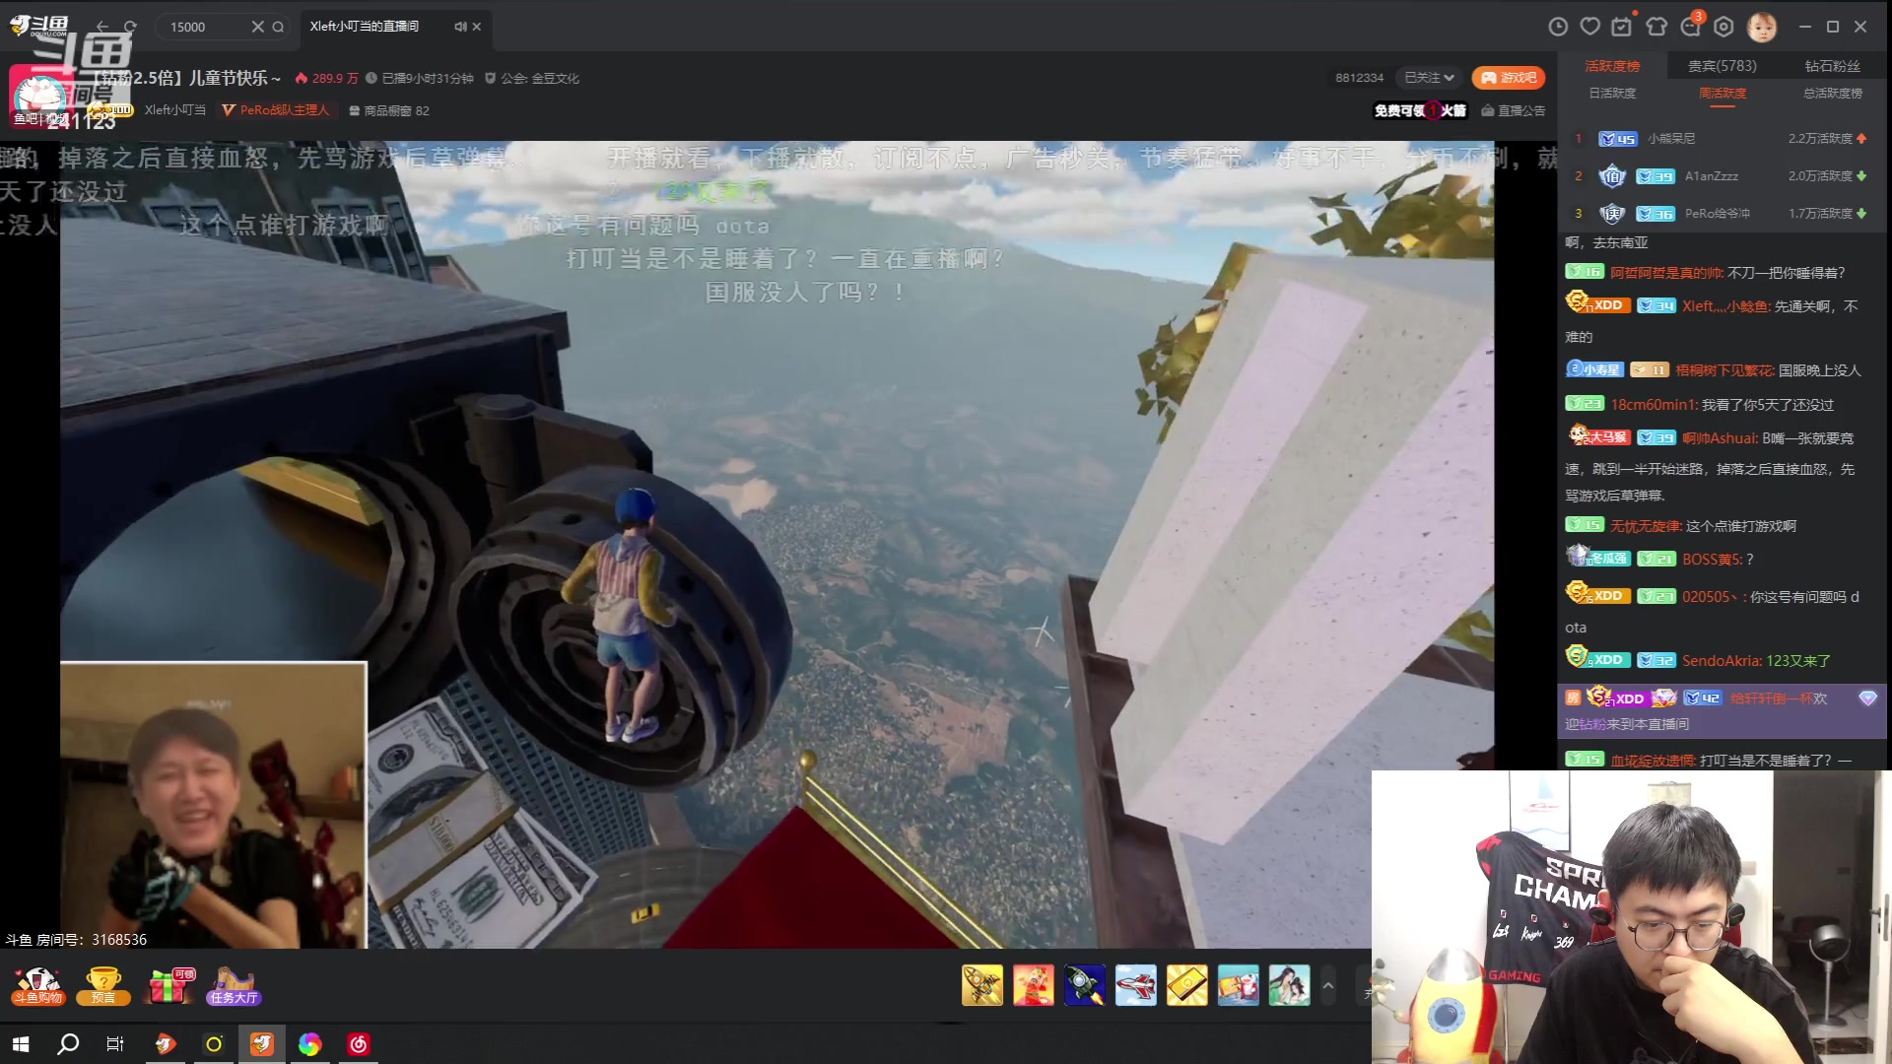This screenshot has height=1064, width=1892.
Task: Open followed streamers heart icon
Action: click(x=1589, y=27)
